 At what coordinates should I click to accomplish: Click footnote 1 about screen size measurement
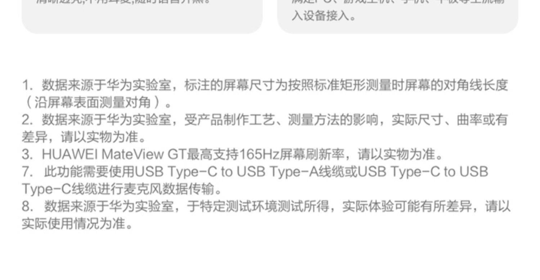[265, 94]
